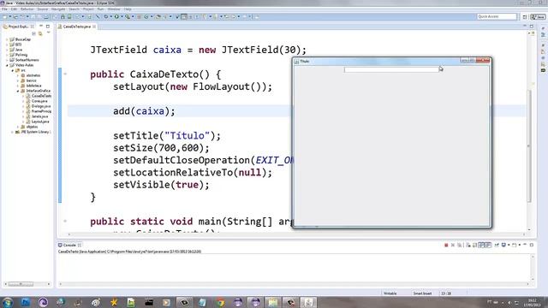Screen dimensions: 548x308
Task: Select the Project Explorer view tab
Action: click(x=18, y=27)
